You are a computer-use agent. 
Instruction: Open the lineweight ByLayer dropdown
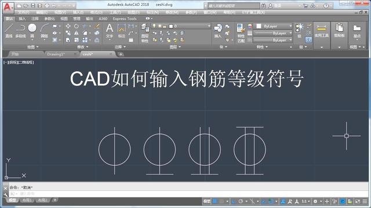tap(273, 34)
